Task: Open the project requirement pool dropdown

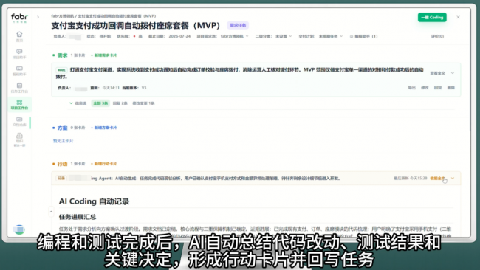Action: coord(235,36)
